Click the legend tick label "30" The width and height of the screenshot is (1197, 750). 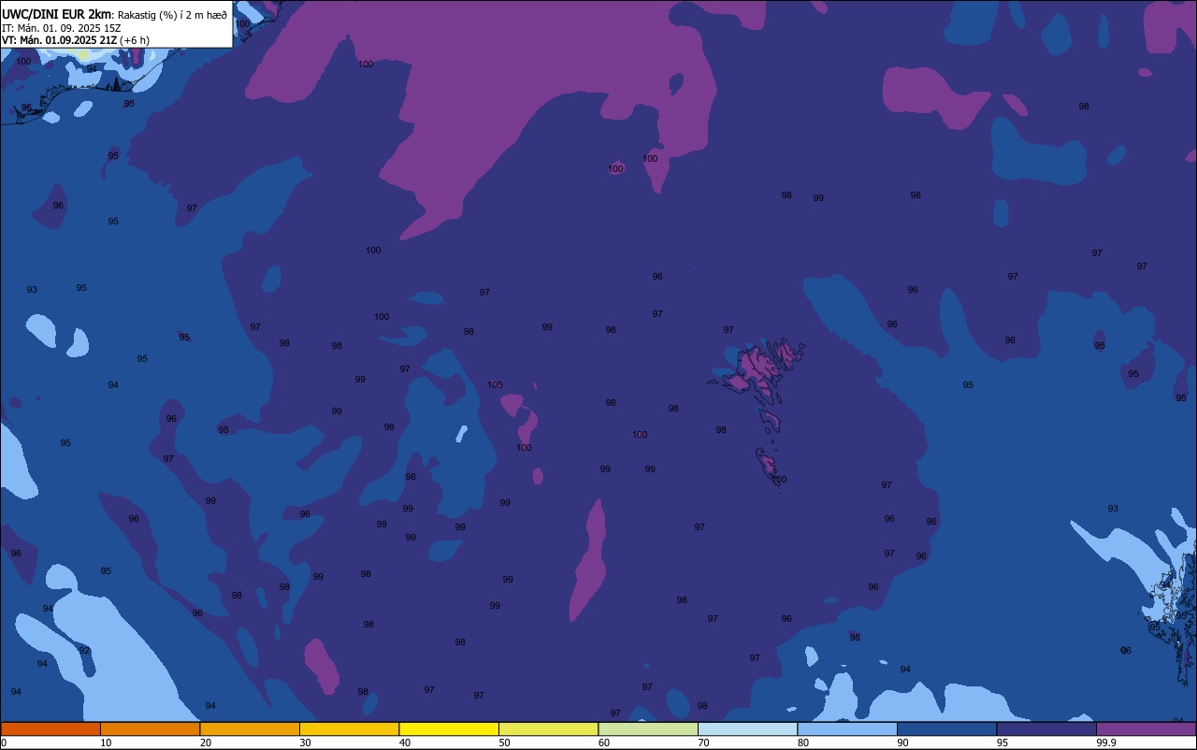(305, 743)
